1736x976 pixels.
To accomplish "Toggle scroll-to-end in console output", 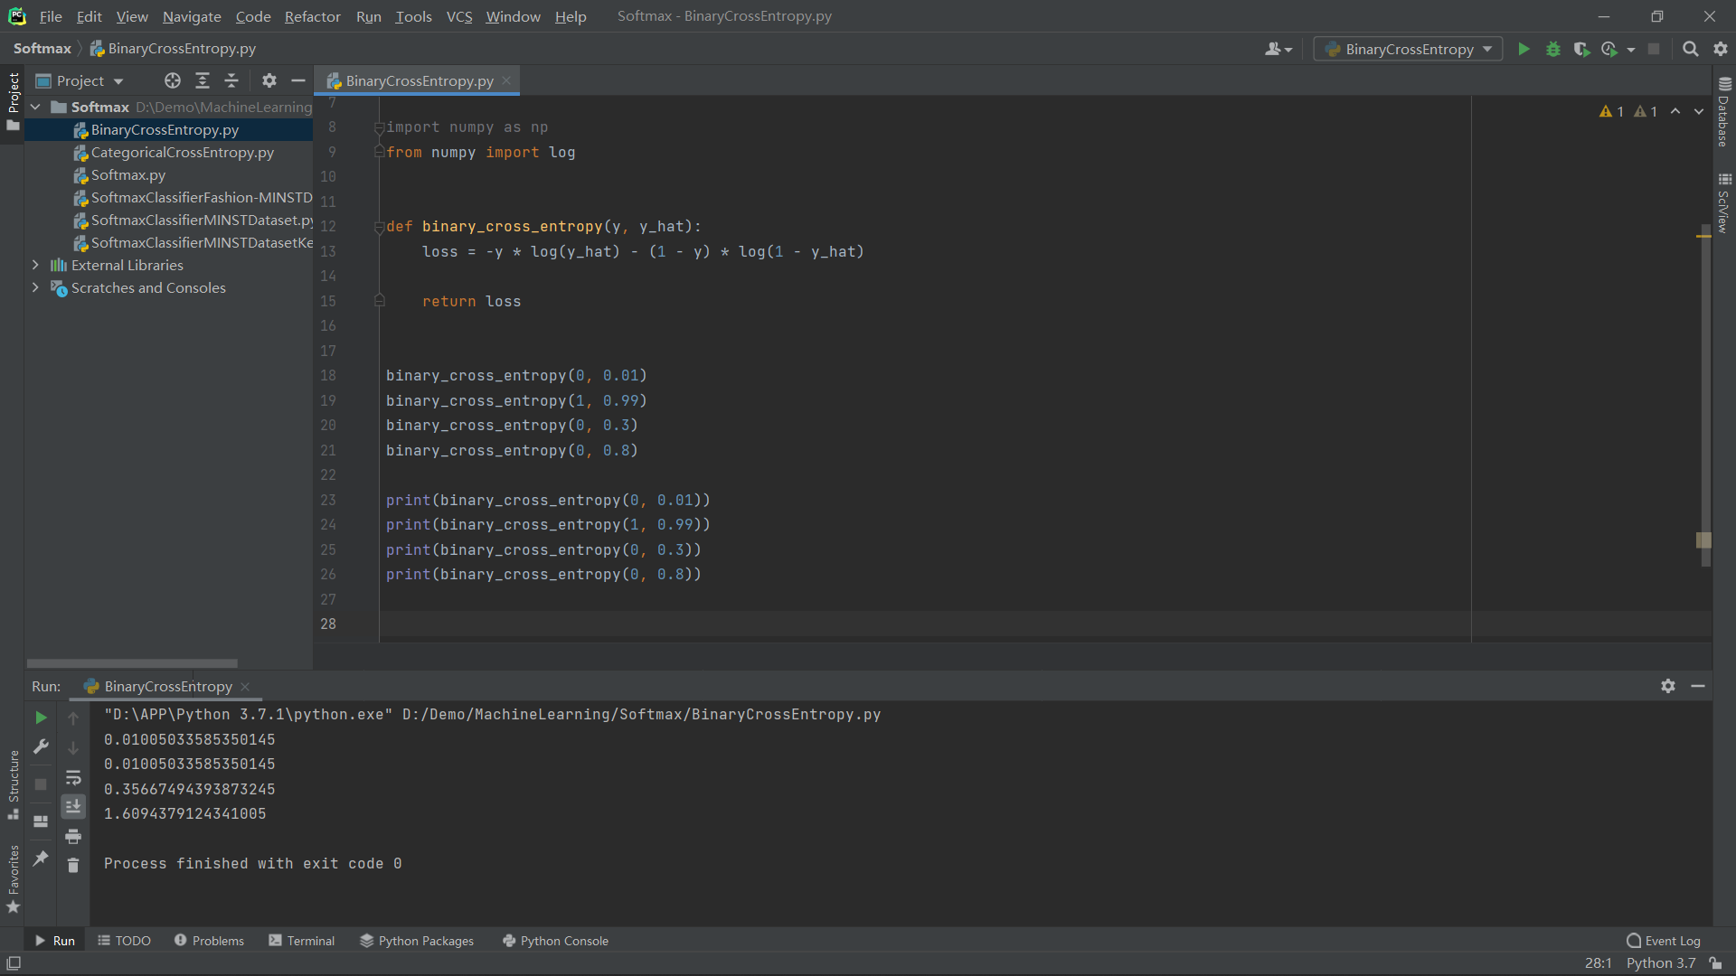I will click(x=73, y=806).
